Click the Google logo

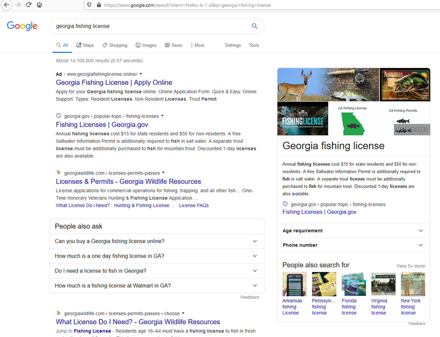22,26
